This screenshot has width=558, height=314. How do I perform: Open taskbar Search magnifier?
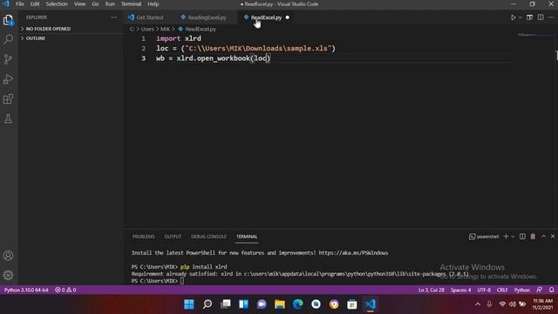point(208,304)
